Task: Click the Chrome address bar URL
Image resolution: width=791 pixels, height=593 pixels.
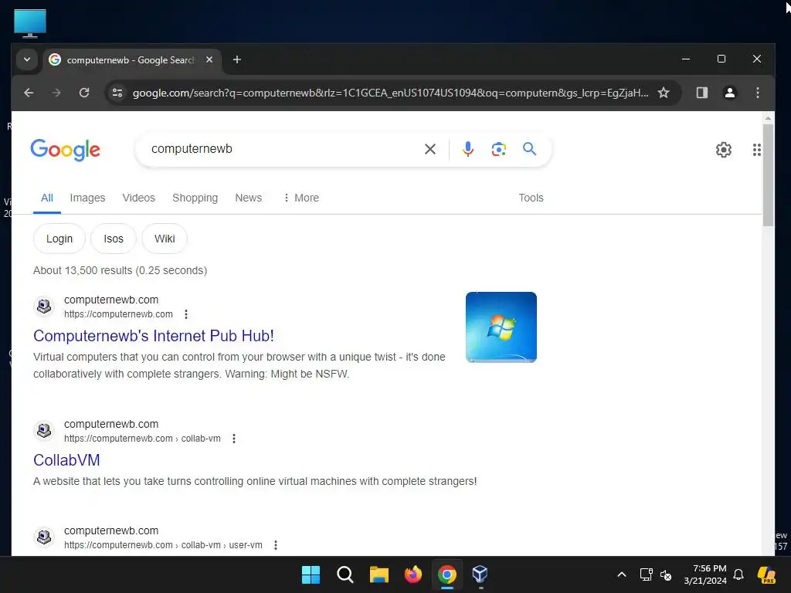Action: tap(390, 93)
